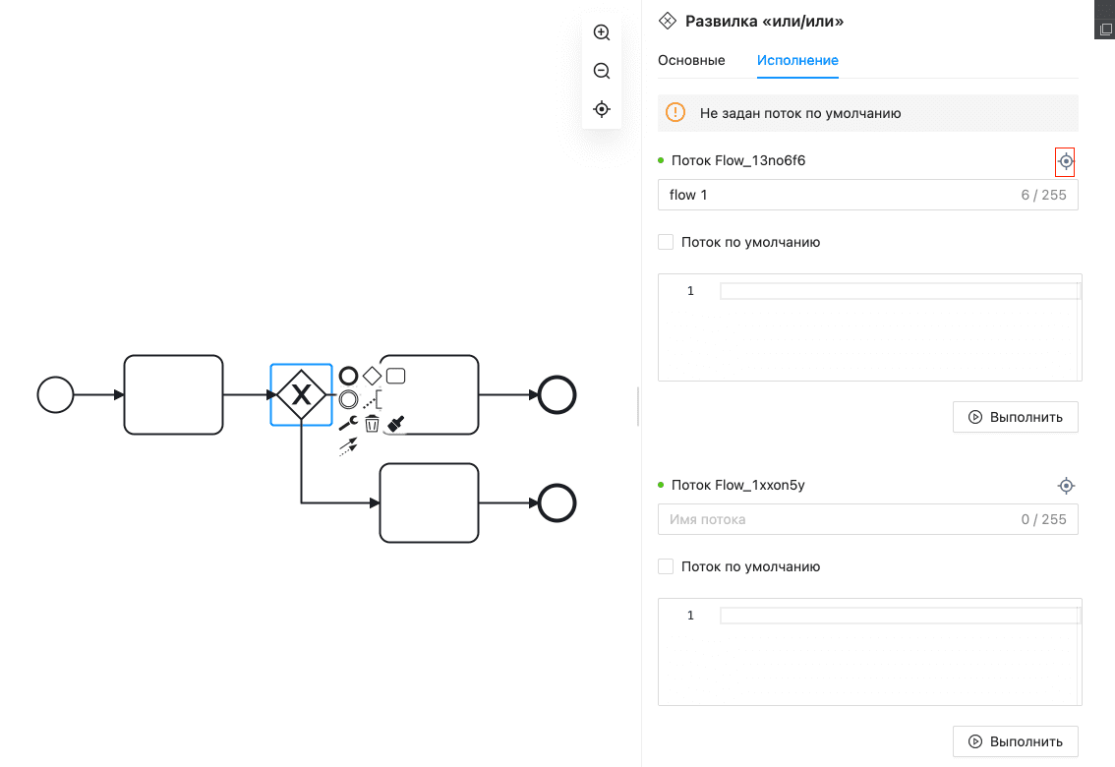The height and width of the screenshot is (767, 1115).
Task: Switch to the «Основные» tab
Action: 691,60
